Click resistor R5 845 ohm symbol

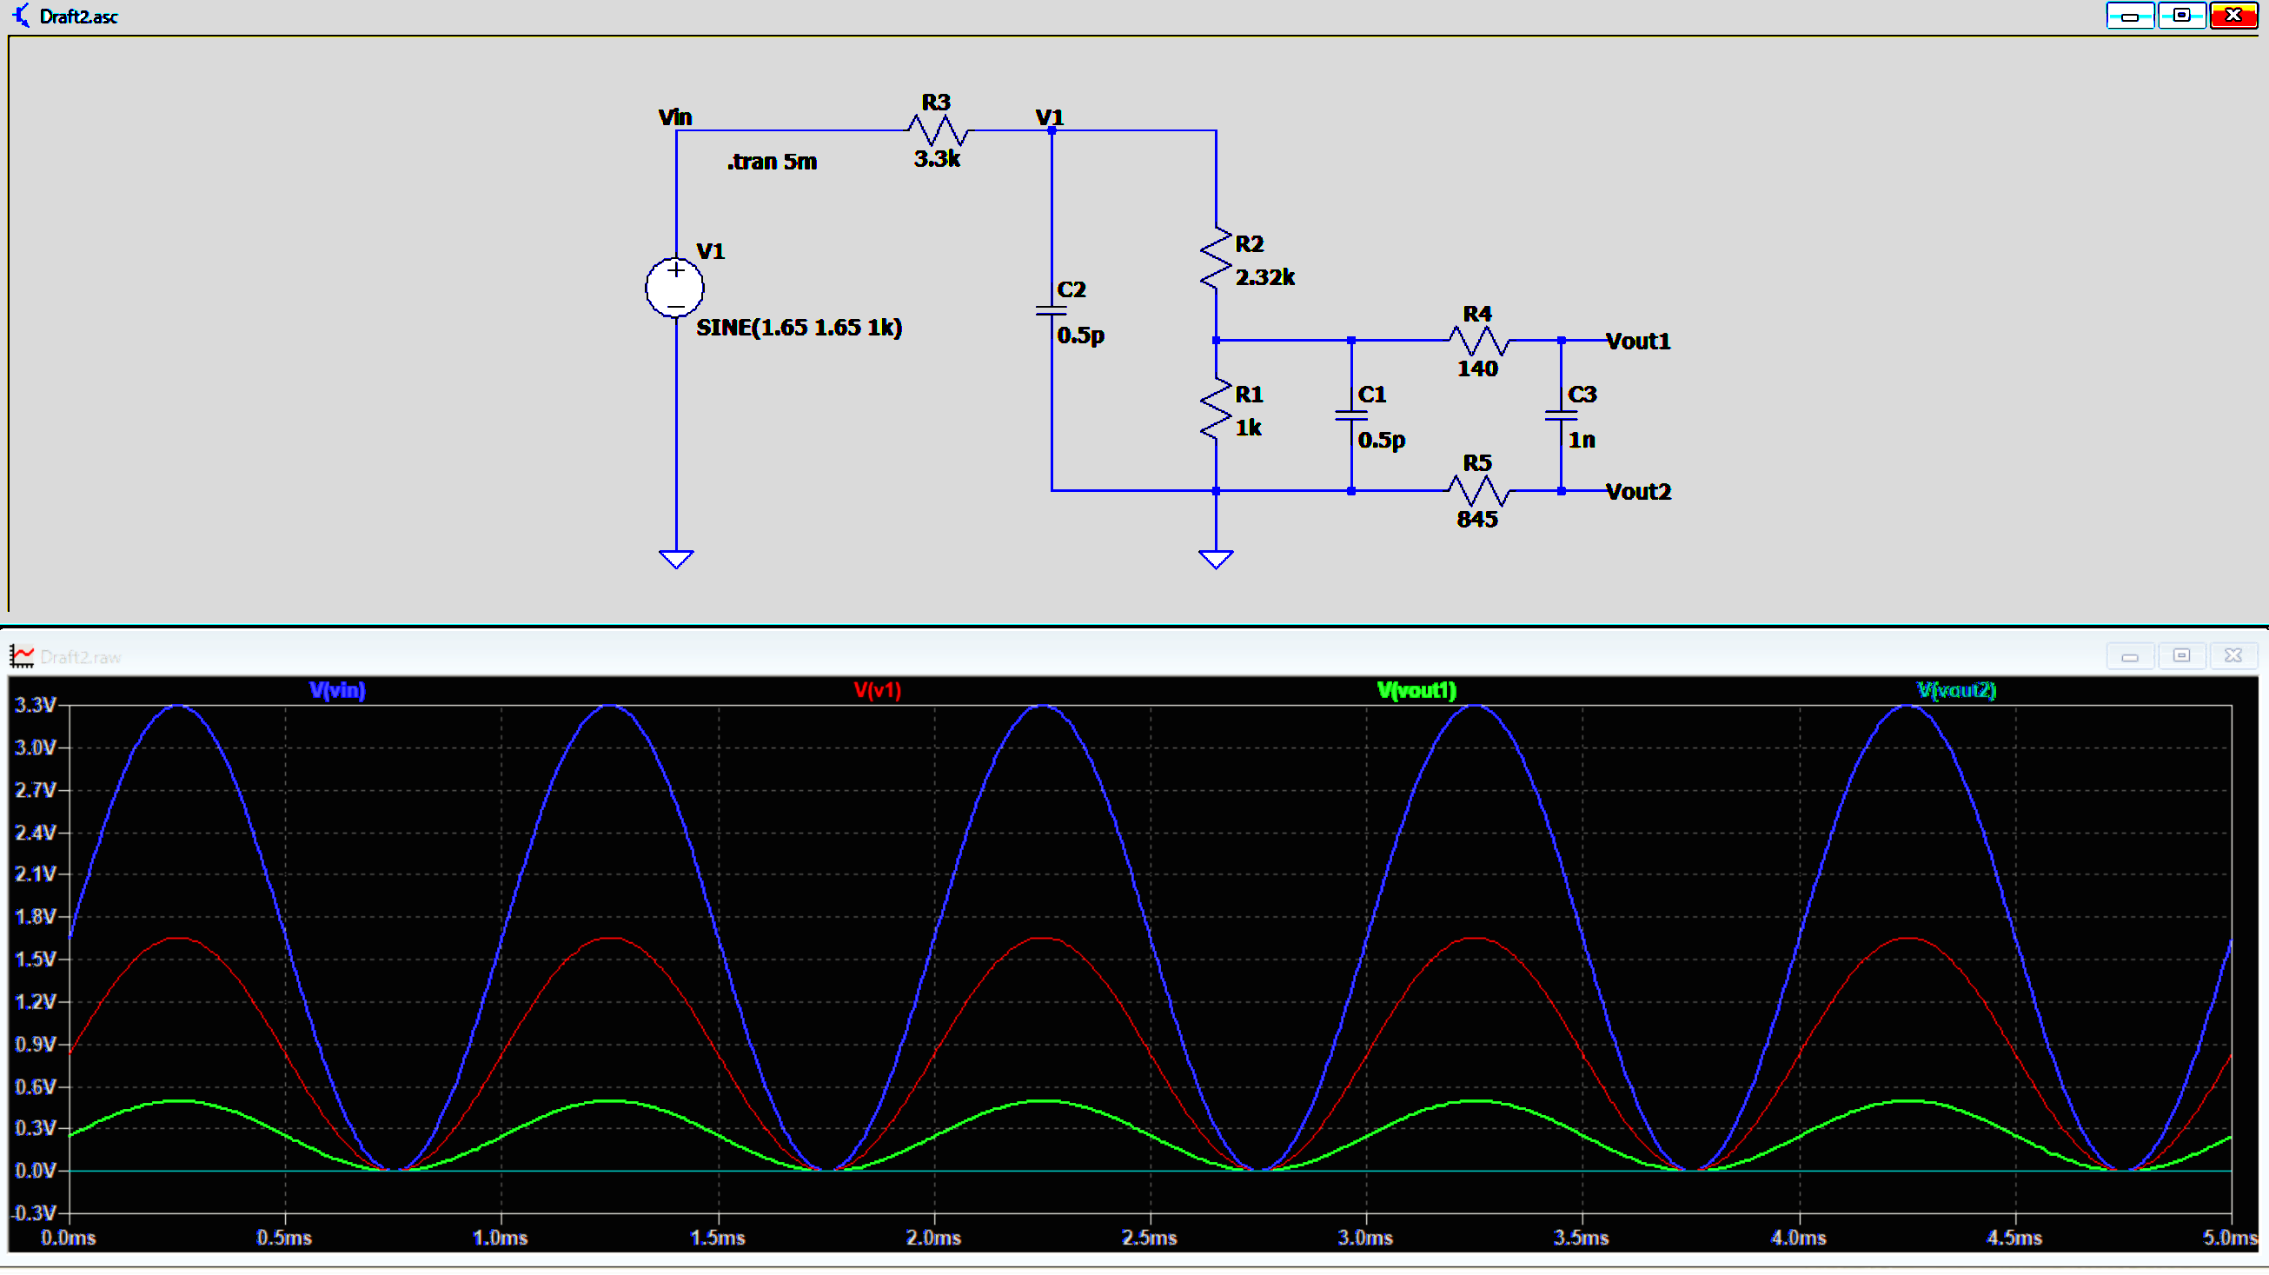(1478, 490)
